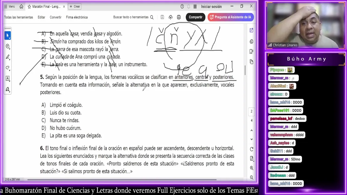Click the Crear button
Viewport: 347px width, 195px height.
click(x=75, y=6)
